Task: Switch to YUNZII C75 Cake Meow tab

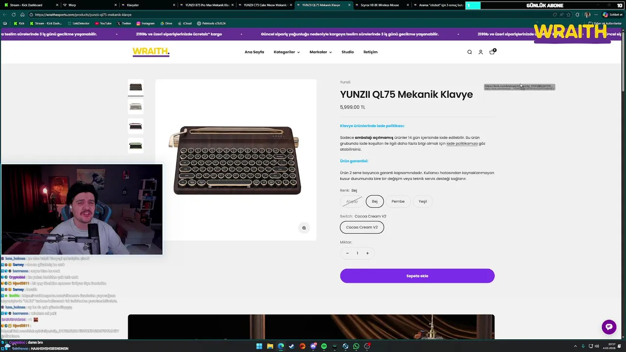Action: click(x=265, y=5)
